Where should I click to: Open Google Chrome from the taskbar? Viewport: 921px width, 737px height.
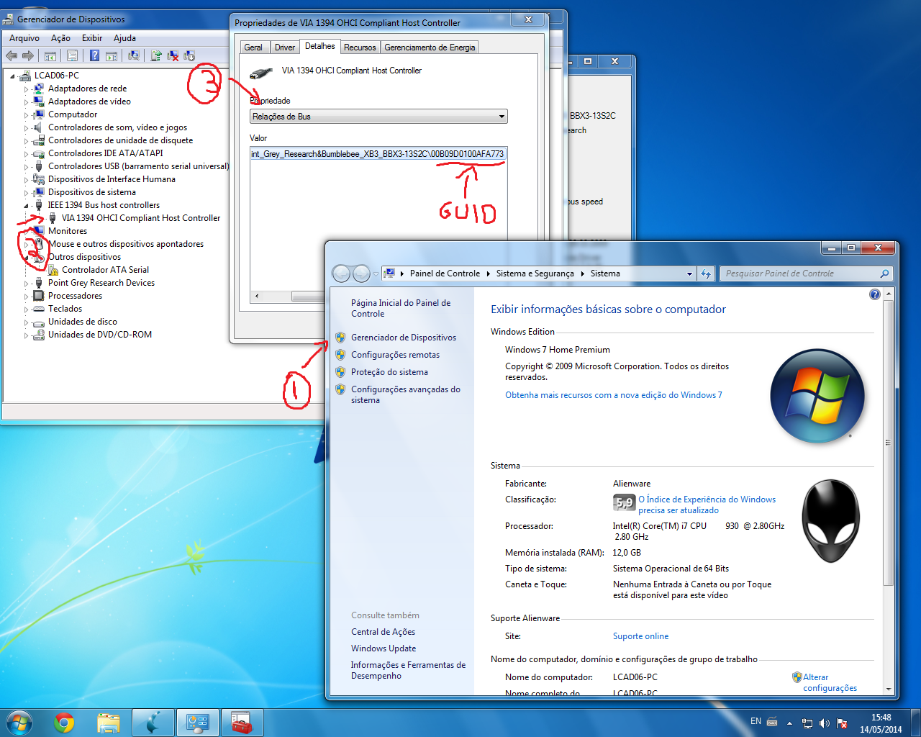(64, 723)
